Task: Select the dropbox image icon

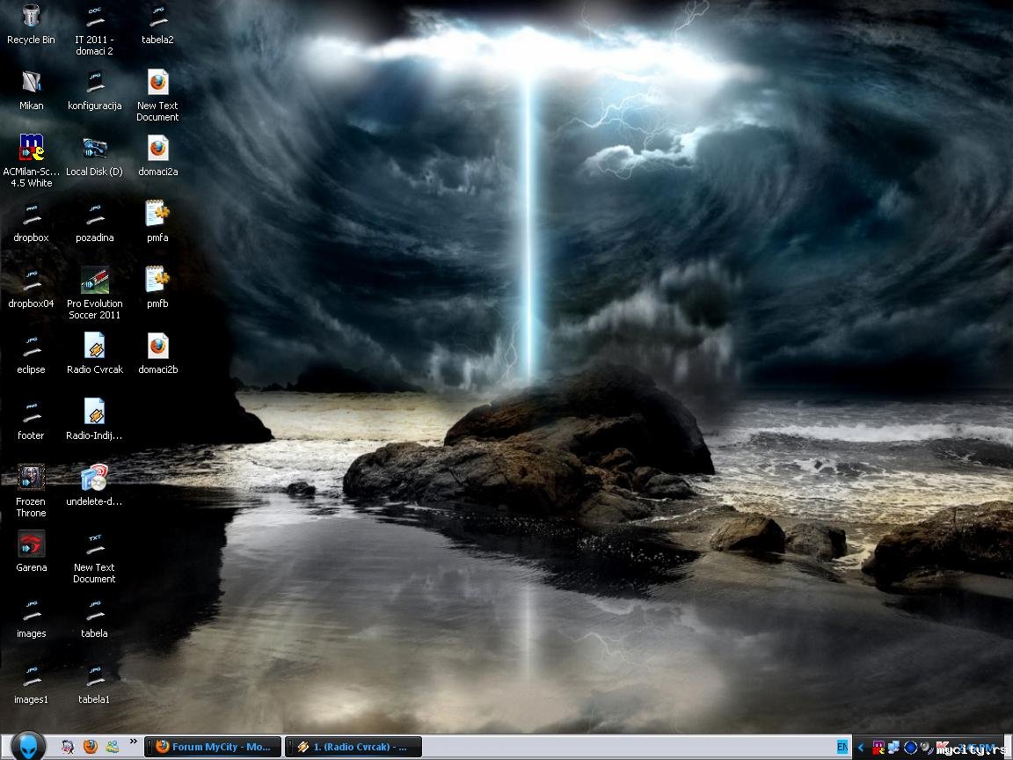Action: (31, 222)
